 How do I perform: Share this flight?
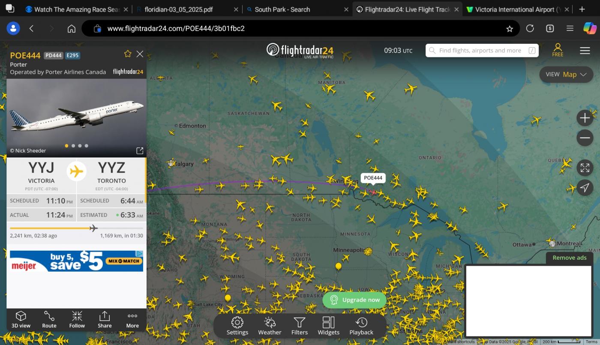(x=105, y=320)
